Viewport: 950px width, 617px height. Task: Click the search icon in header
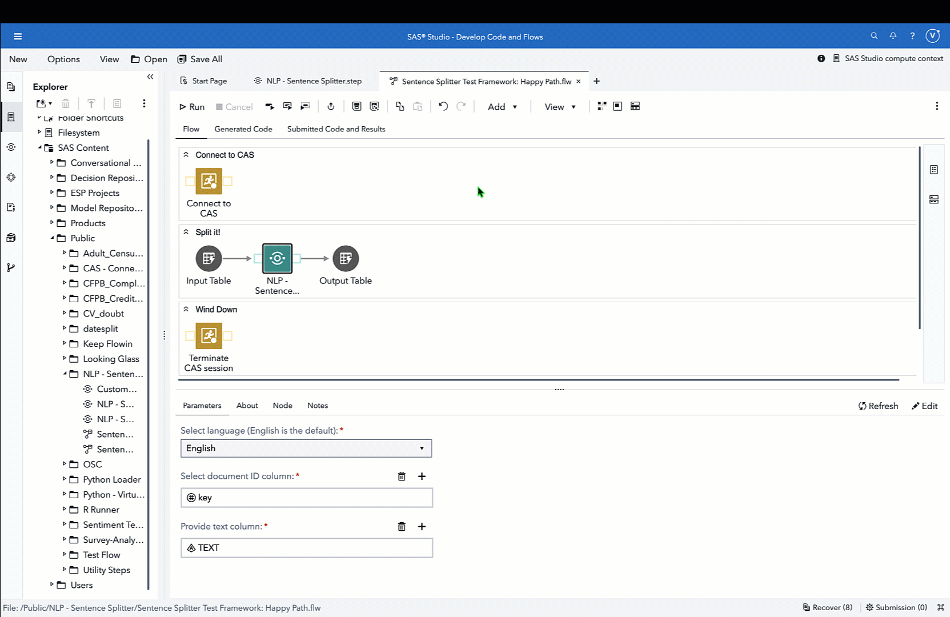click(x=874, y=36)
